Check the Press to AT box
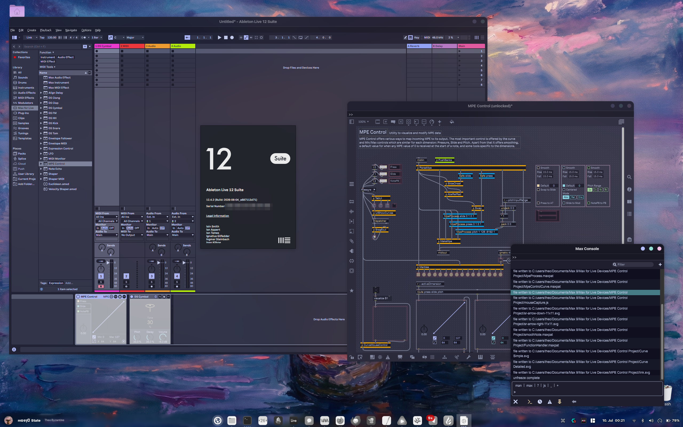The image size is (683, 427). tap(538, 203)
